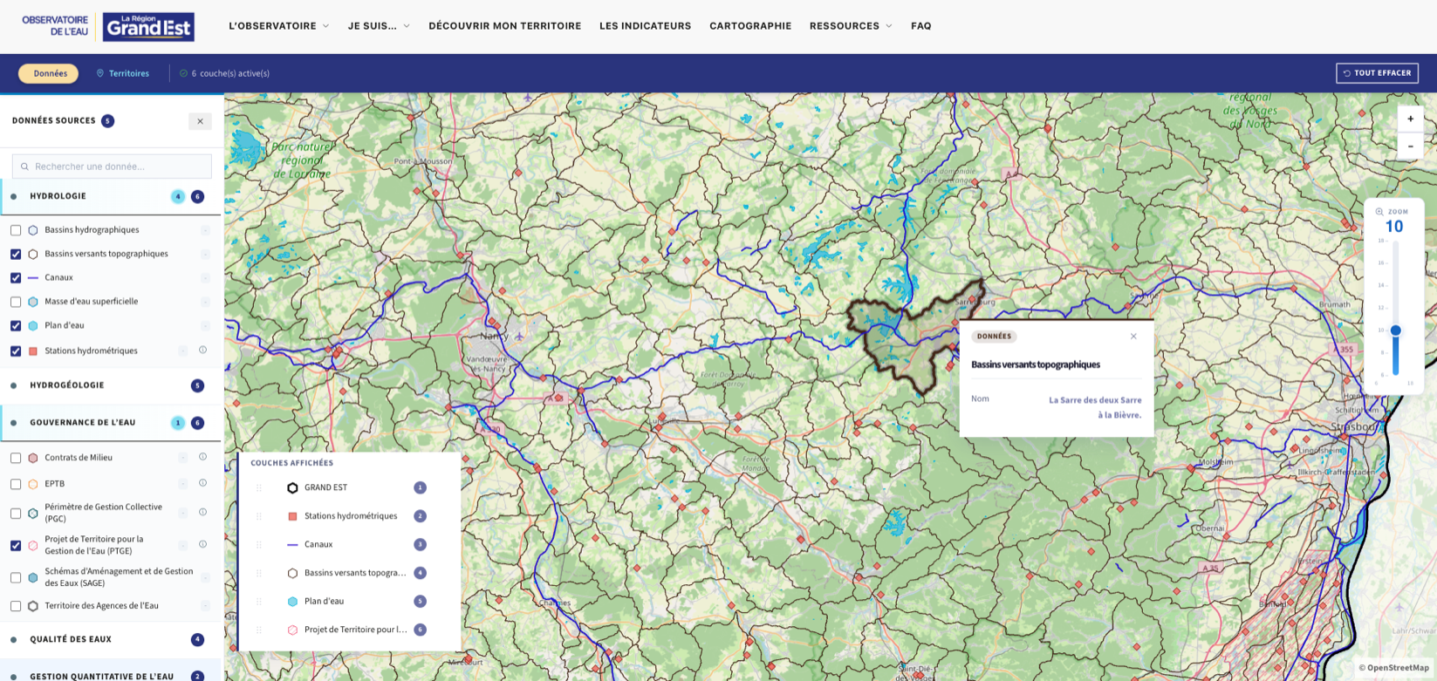Click options button on Masse d'eau superficielle row
Image resolution: width=1437 pixels, height=681 pixels.
click(x=205, y=302)
